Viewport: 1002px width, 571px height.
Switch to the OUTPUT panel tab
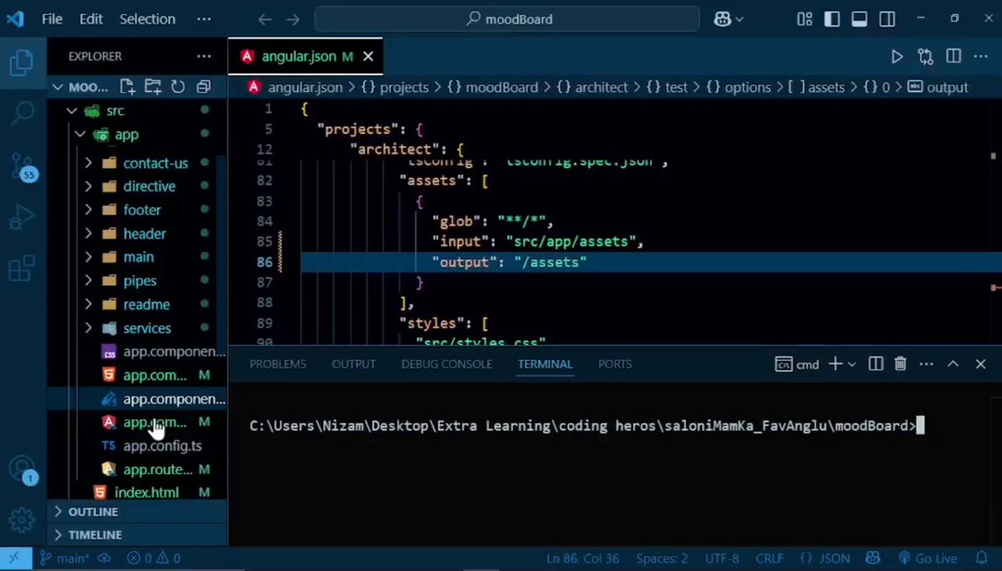tap(354, 364)
